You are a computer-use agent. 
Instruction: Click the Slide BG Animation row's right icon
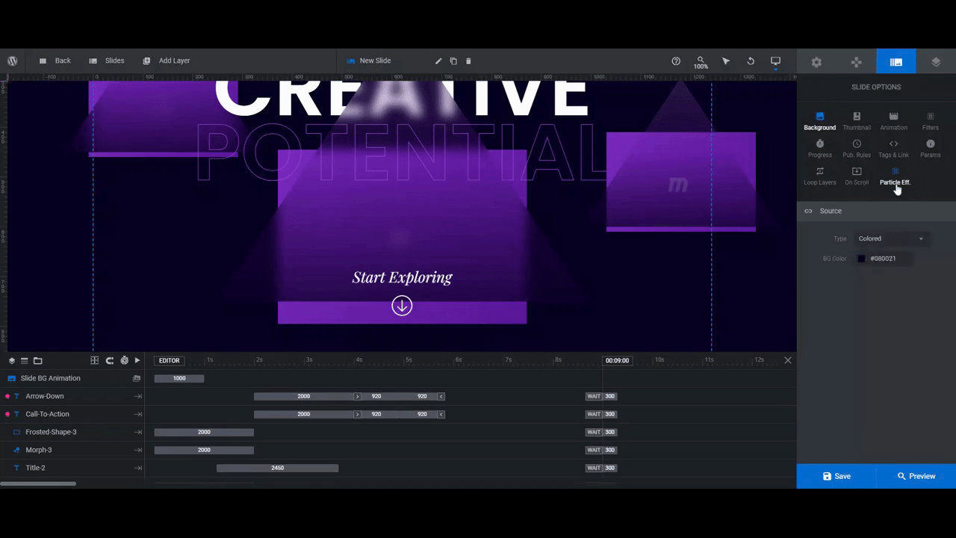coord(137,379)
